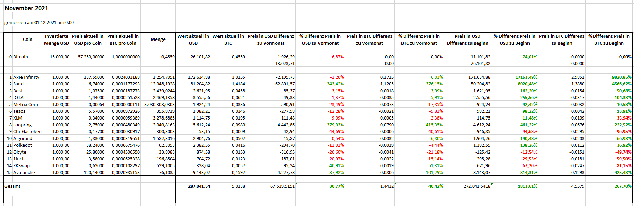Click Loopring's '379,93%' cell
The width and height of the screenshot is (634, 206).
click(x=336, y=125)
